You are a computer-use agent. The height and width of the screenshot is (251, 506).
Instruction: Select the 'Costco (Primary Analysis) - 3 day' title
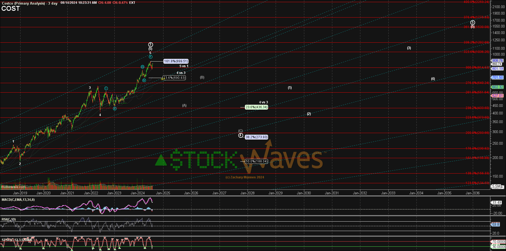click(x=30, y=4)
